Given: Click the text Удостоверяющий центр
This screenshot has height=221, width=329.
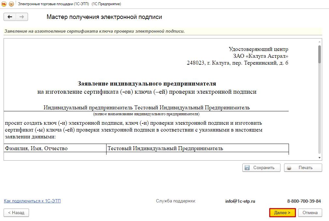Looking at the screenshot, I should click(258, 49).
